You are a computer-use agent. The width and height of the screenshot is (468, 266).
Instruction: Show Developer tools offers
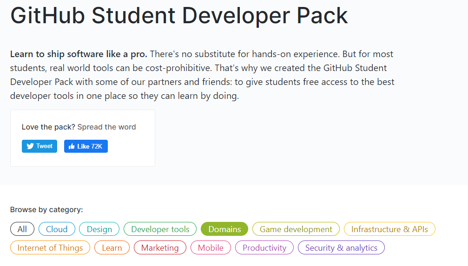(160, 229)
